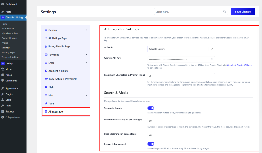The height and width of the screenshot is (153, 262).
Task: Open the AI Tools Google Gemini dropdown
Action: click(x=181, y=49)
